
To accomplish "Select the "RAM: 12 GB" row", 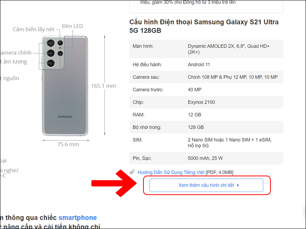I will (x=206, y=114).
